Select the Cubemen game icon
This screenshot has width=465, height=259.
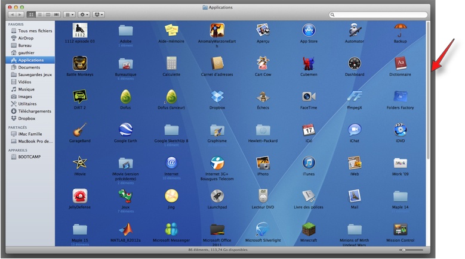pyautogui.click(x=309, y=63)
